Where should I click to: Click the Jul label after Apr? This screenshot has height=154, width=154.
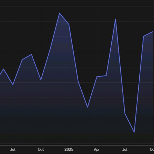coord(125,149)
